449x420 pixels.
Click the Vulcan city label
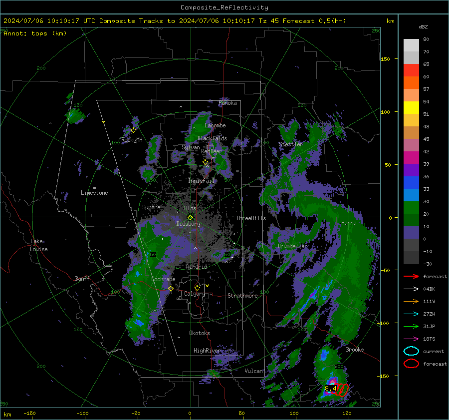pos(254,371)
